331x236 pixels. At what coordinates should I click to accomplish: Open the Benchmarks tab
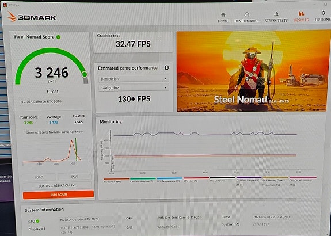pyautogui.click(x=246, y=18)
